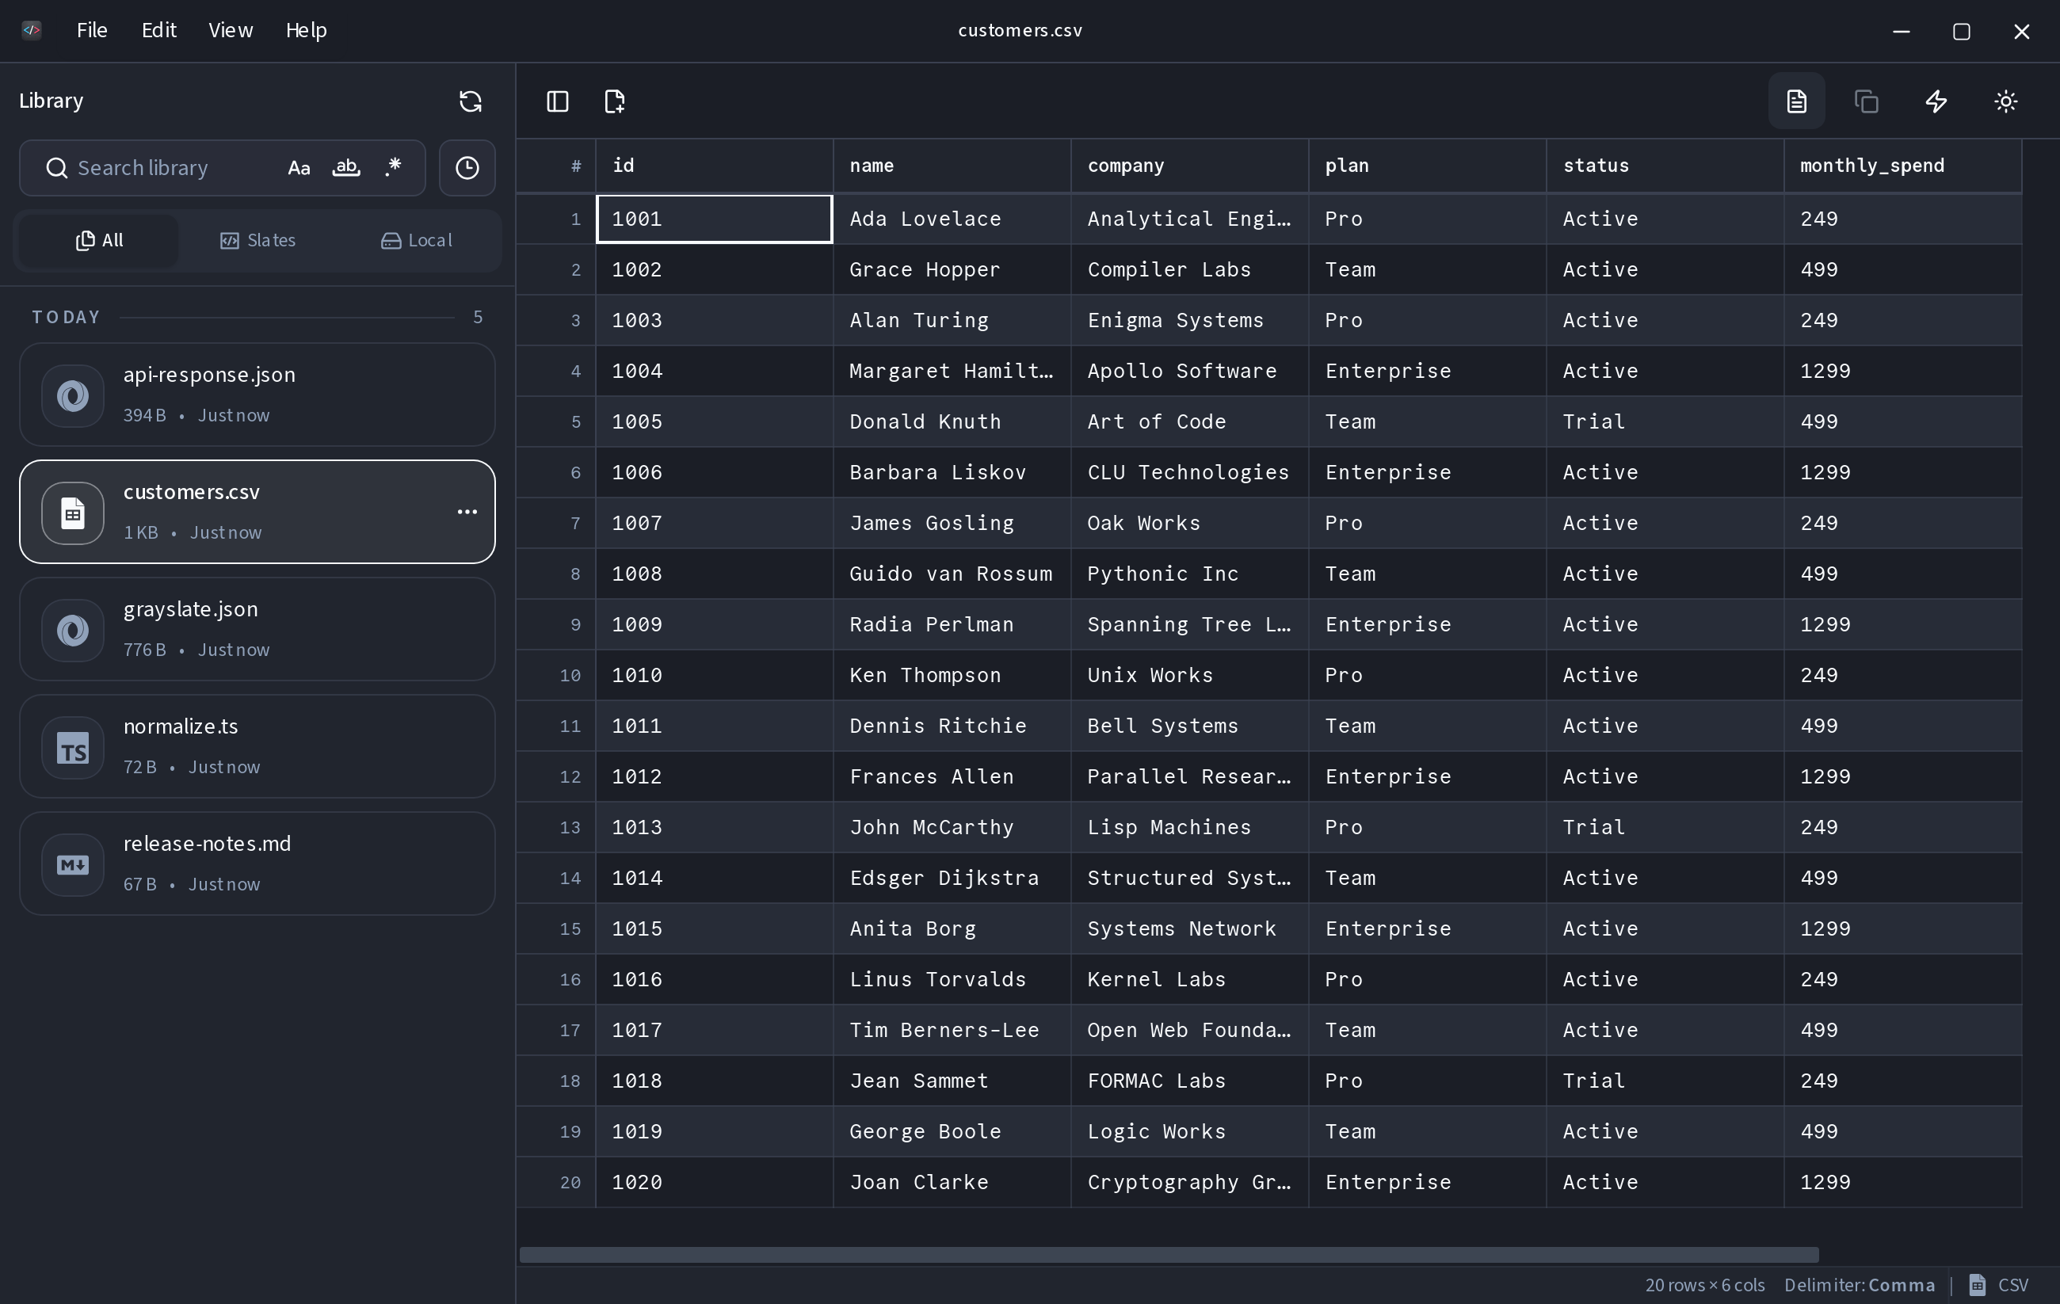Click the horizontal scrollbar under the table
Screen dimensions: 2060x1304
click(x=1169, y=1254)
